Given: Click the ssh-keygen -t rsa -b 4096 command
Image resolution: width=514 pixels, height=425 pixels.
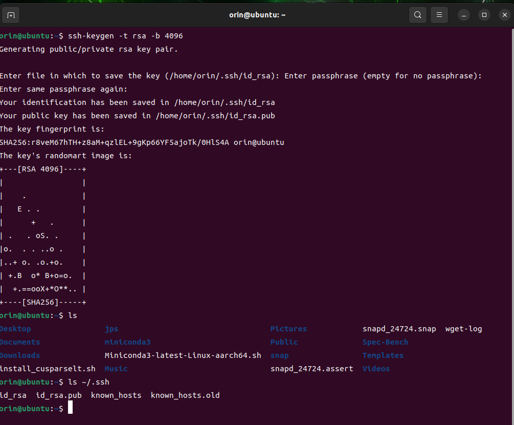Looking at the screenshot, I should point(125,36).
